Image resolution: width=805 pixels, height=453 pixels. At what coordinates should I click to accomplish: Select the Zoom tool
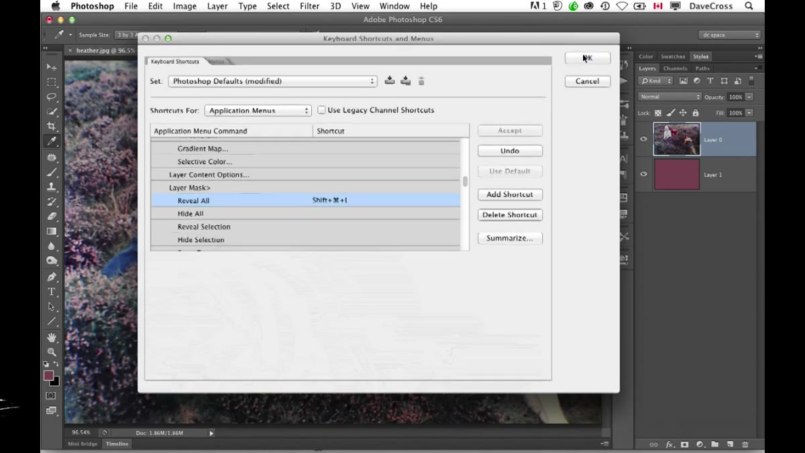(52, 352)
